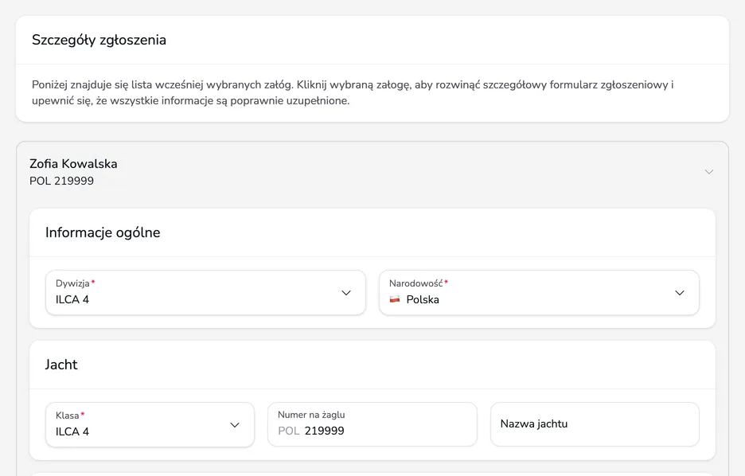Select the Szczegóły zgłoszenia heading
The height and width of the screenshot is (476, 745).
[99, 40]
